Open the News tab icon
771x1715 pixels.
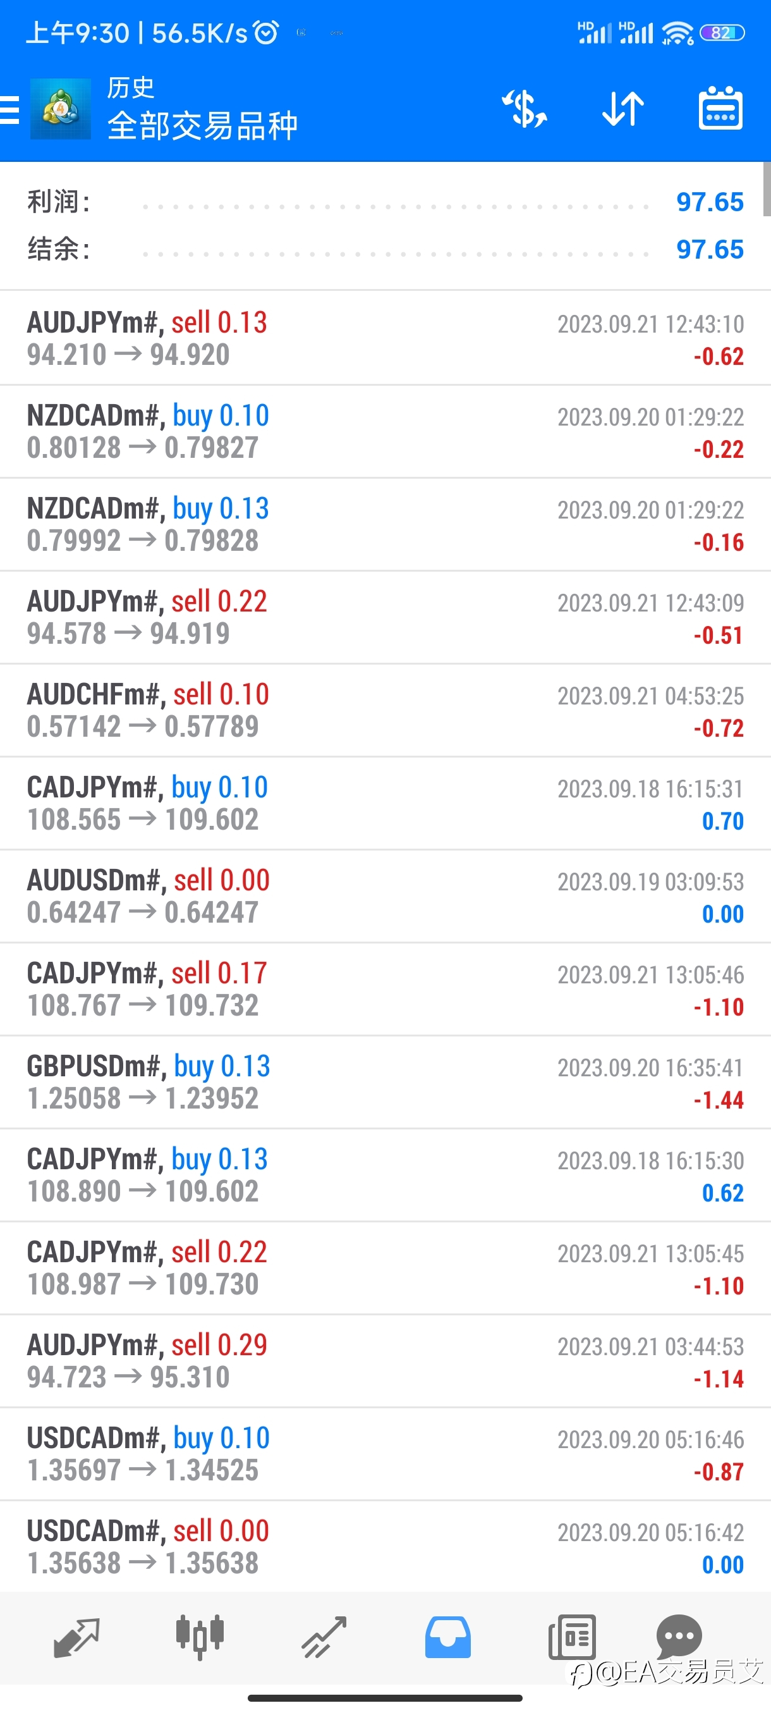coord(572,1637)
